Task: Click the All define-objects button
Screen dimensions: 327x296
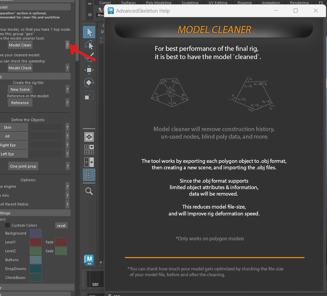Action: point(14,136)
